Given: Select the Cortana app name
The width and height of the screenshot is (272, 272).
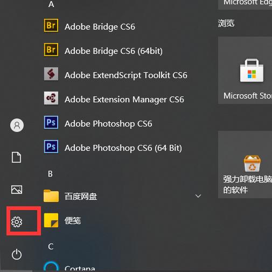Looking at the screenshot, I should click(x=80, y=268).
